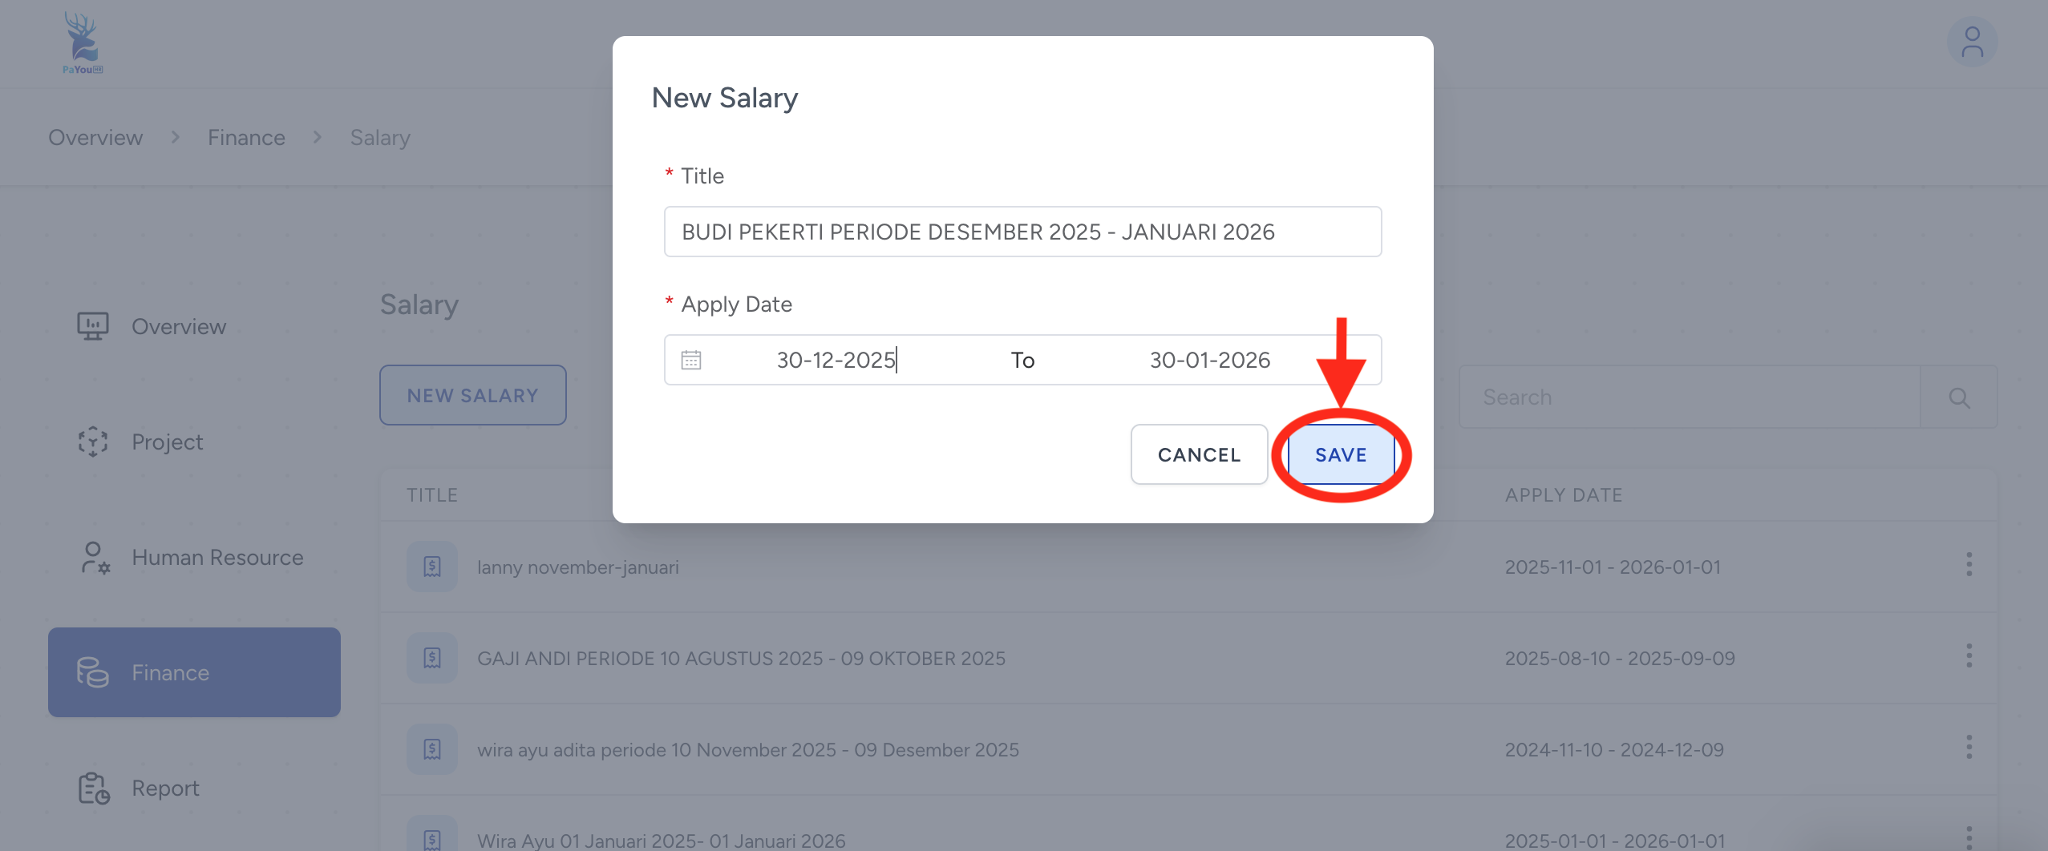
Task: Click the search magnifier icon
Action: tap(1958, 397)
